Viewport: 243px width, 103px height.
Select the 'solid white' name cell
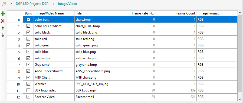coord(54,58)
